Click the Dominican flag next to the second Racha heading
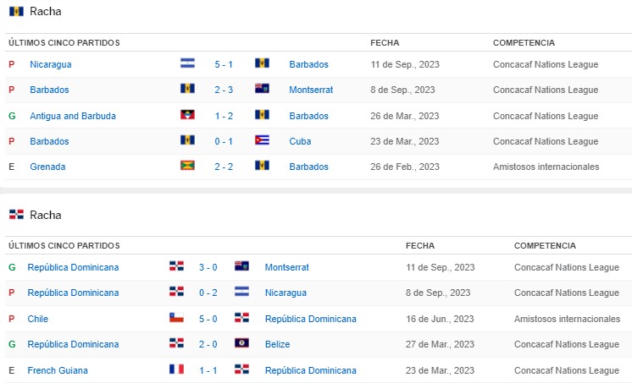Screen dimensions: 632x383 coord(16,215)
